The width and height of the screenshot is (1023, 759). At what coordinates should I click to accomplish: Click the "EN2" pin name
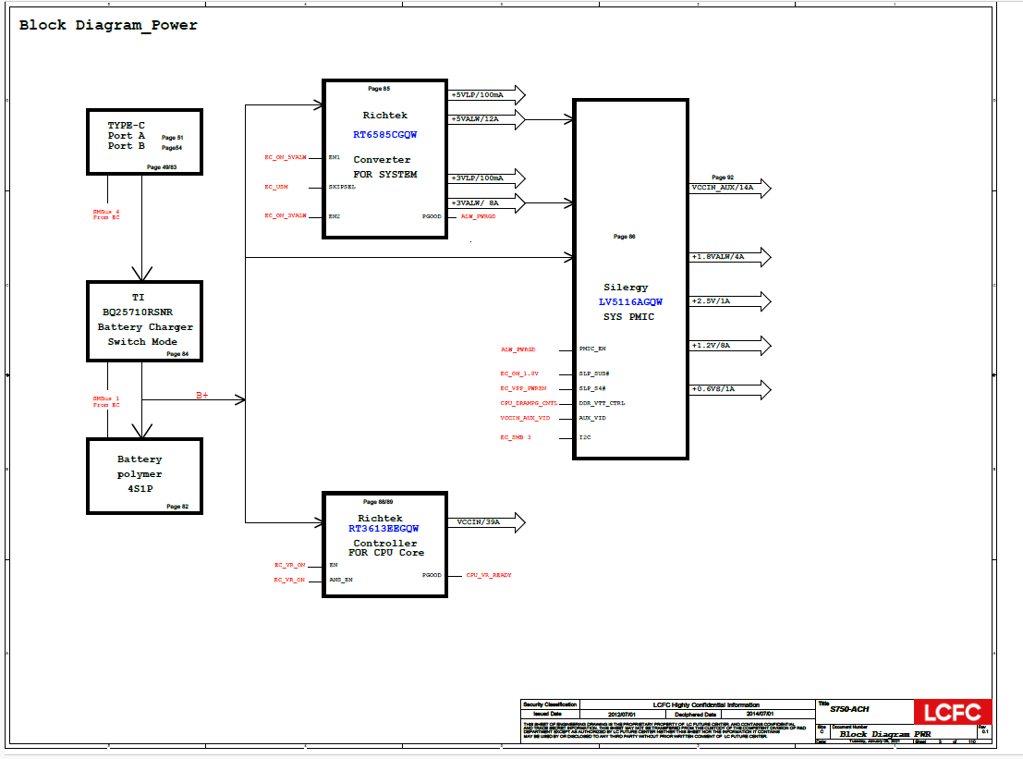[334, 216]
